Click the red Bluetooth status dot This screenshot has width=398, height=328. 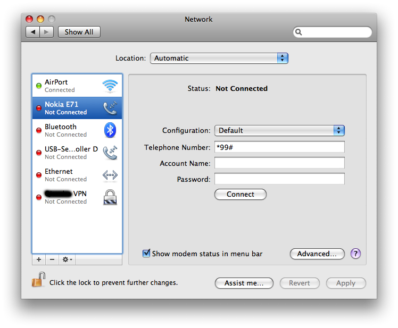pyautogui.click(x=39, y=130)
